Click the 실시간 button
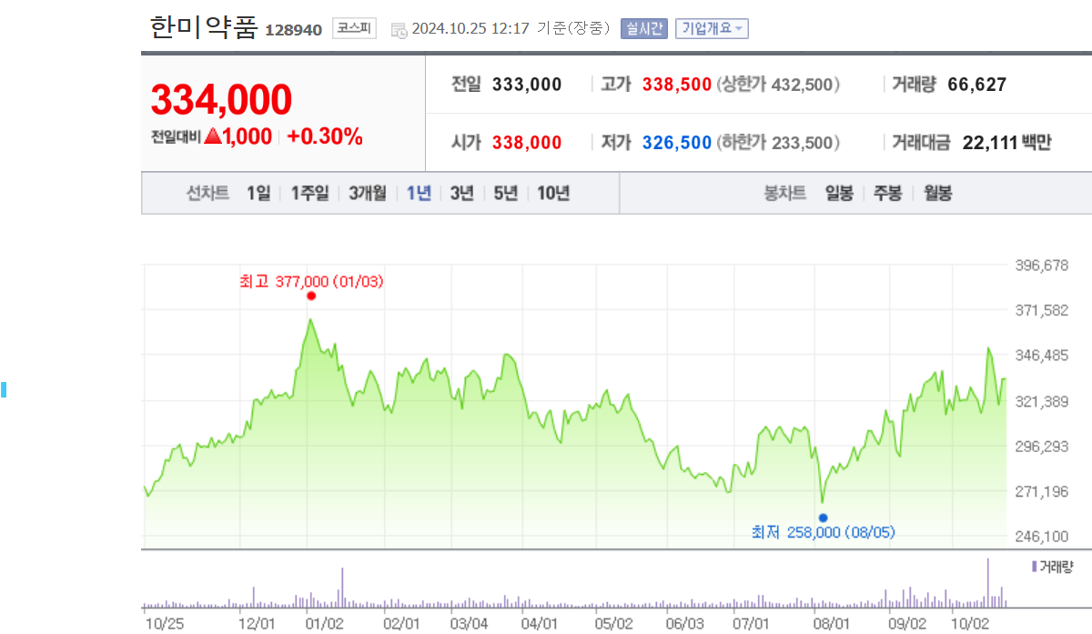 point(643,28)
